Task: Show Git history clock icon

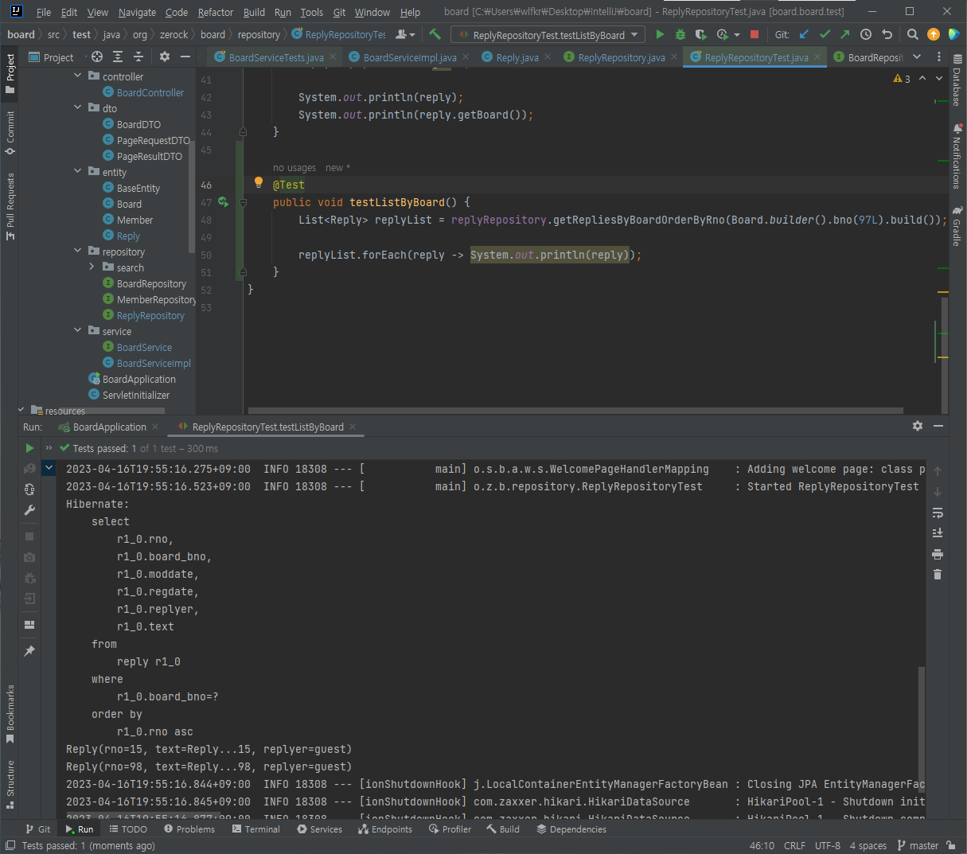Action: (x=866, y=34)
